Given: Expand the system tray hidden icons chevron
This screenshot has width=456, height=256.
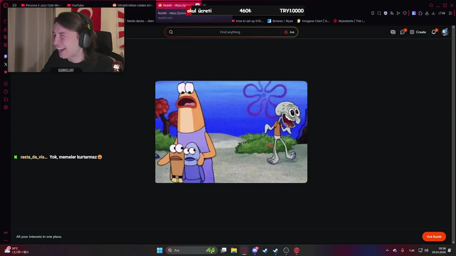Looking at the screenshot, I should (387, 250).
